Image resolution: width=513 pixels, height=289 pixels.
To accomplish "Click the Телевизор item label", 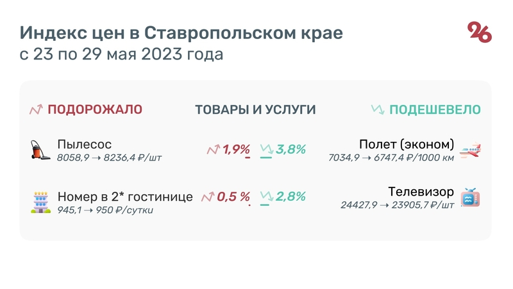I will (x=421, y=192).
